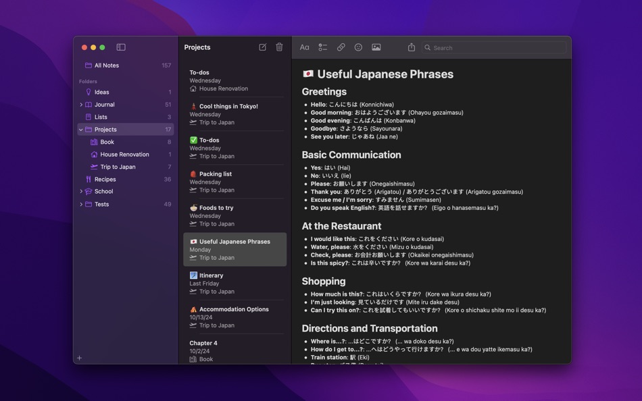Viewport: 642px width, 401px height.
Task: Click the Japan flag emoji in title
Action: click(308, 74)
